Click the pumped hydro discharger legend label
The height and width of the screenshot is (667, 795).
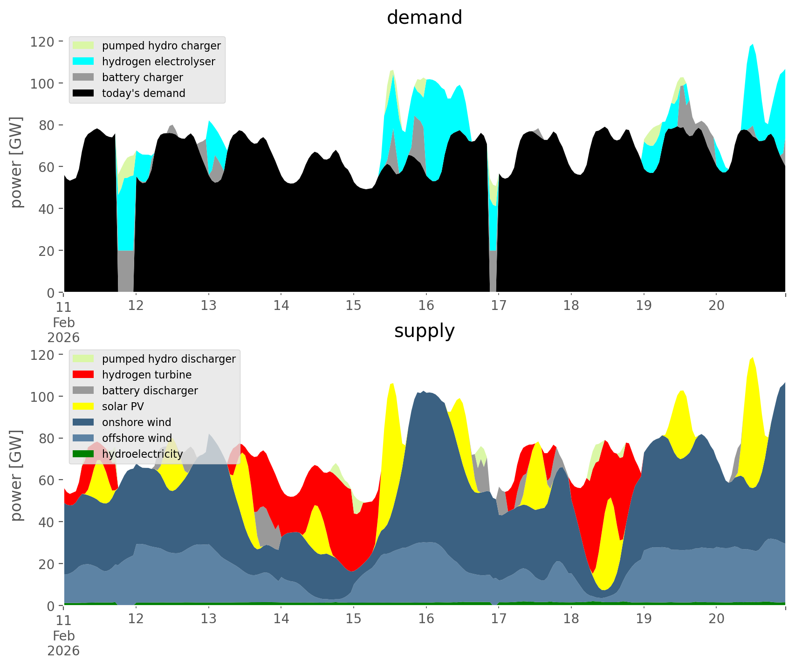(169, 359)
